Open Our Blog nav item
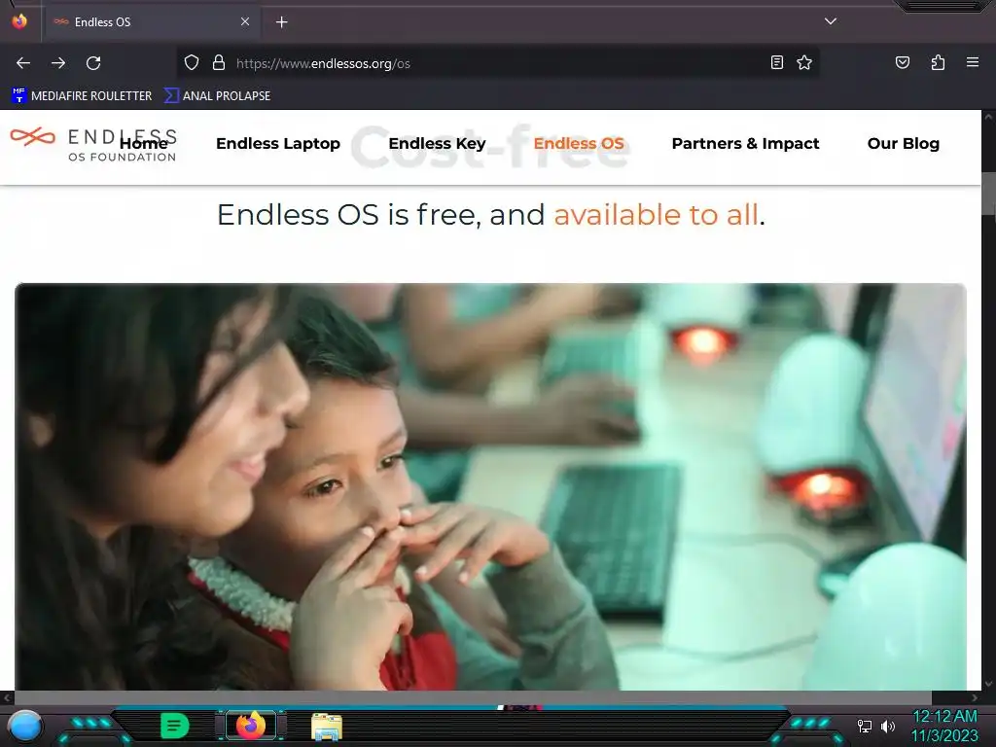996x747 pixels. coord(904,144)
